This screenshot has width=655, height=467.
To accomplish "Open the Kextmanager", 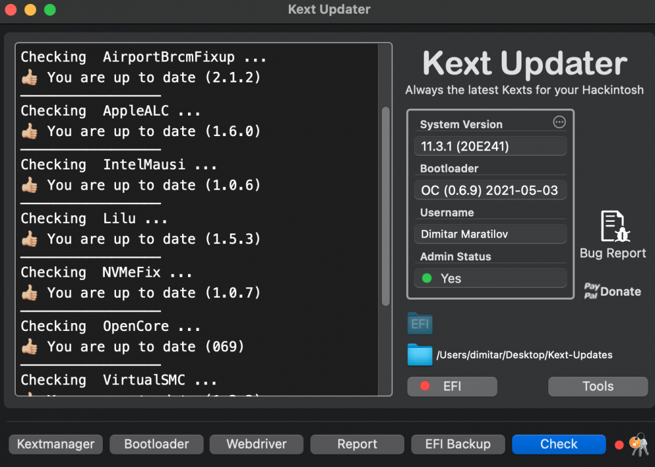I will [56, 444].
